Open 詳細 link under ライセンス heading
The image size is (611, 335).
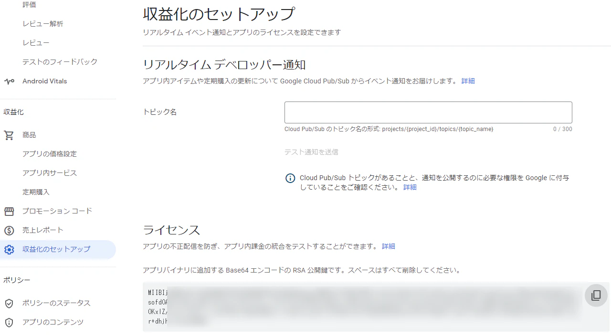pyautogui.click(x=389, y=246)
